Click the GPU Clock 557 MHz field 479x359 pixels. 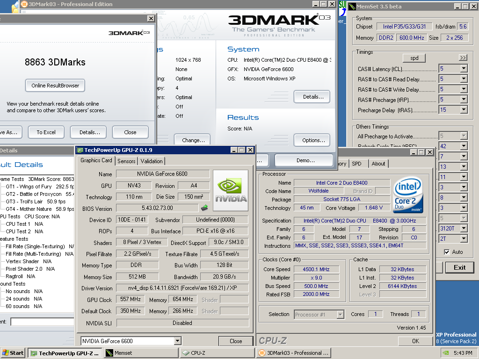point(131,299)
